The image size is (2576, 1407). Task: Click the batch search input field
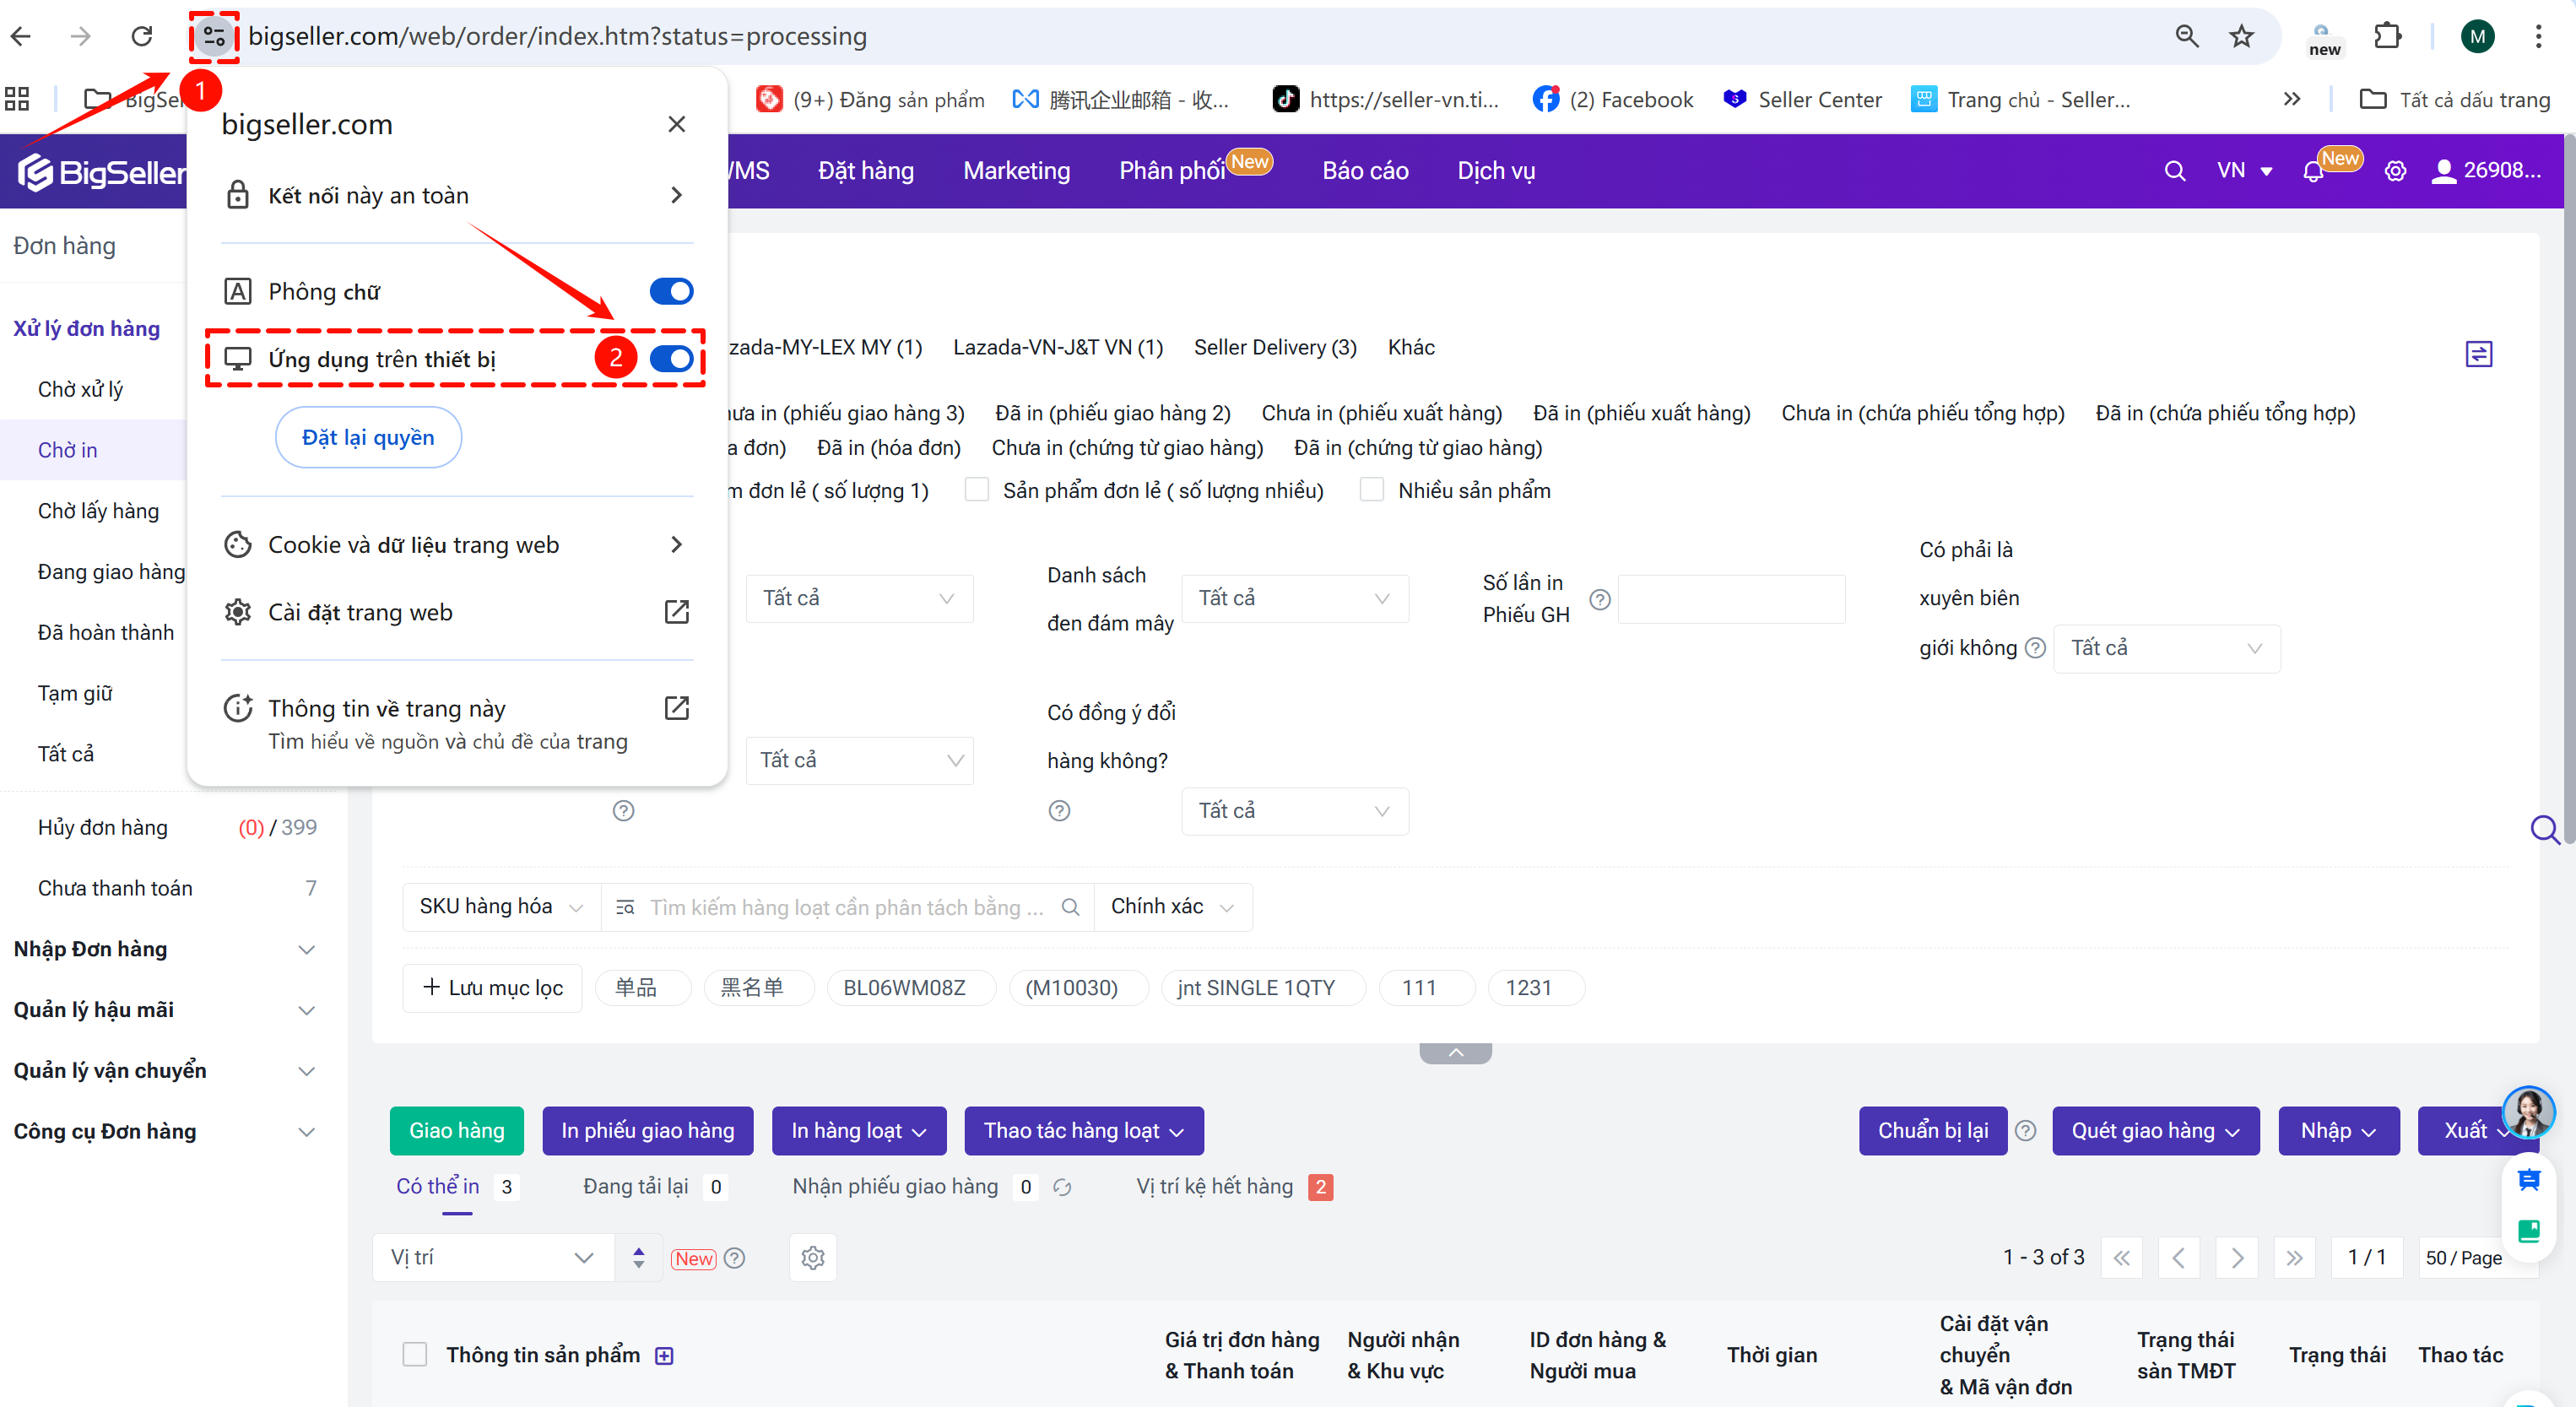point(846,907)
